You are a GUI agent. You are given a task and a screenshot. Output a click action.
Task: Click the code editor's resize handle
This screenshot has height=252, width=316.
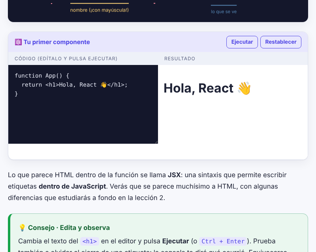(156, 142)
